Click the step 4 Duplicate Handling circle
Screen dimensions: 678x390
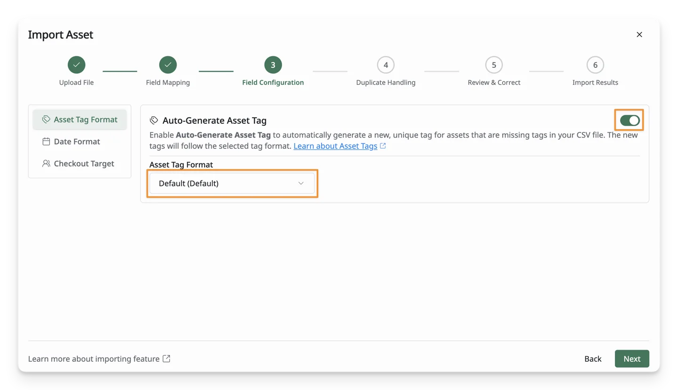(x=386, y=65)
